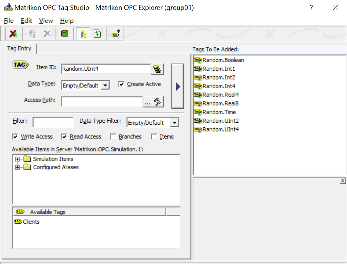Click the blue arrow add-tag button

tap(178, 86)
